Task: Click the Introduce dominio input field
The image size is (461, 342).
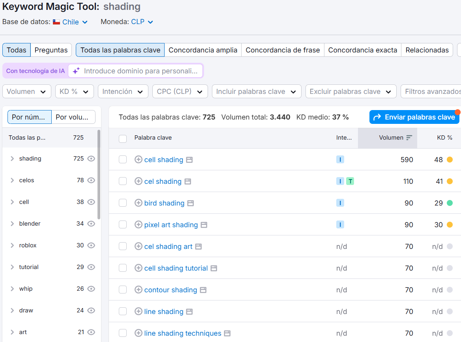Action: coord(141,71)
